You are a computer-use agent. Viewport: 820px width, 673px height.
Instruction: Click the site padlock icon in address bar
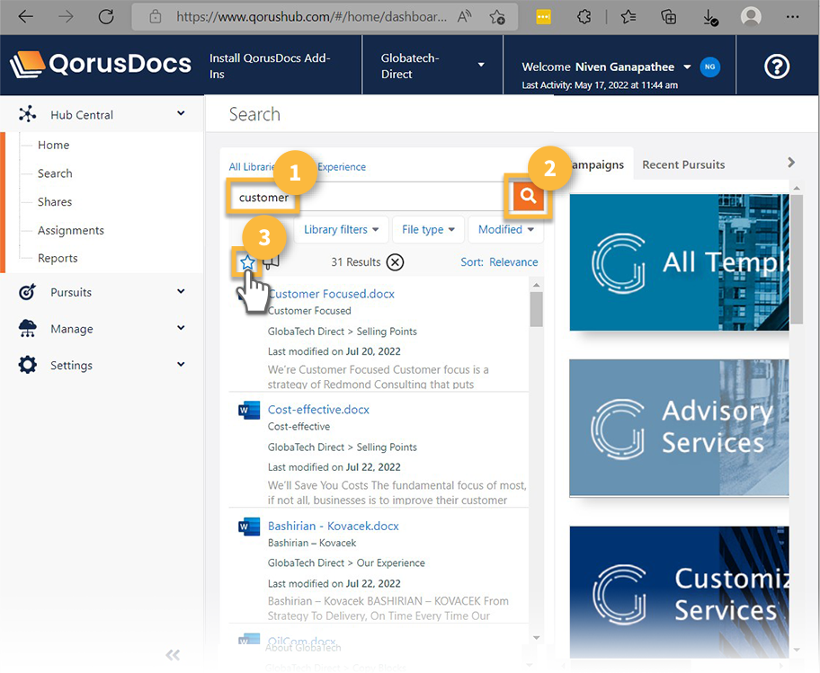point(156,17)
